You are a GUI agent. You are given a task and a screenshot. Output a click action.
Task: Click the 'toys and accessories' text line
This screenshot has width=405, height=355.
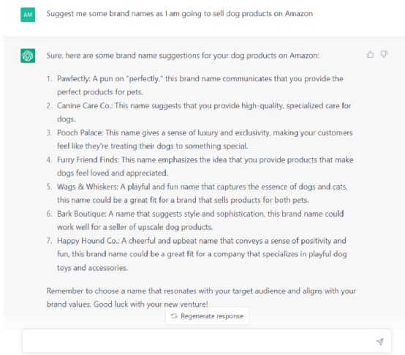pyautogui.click(x=92, y=268)
